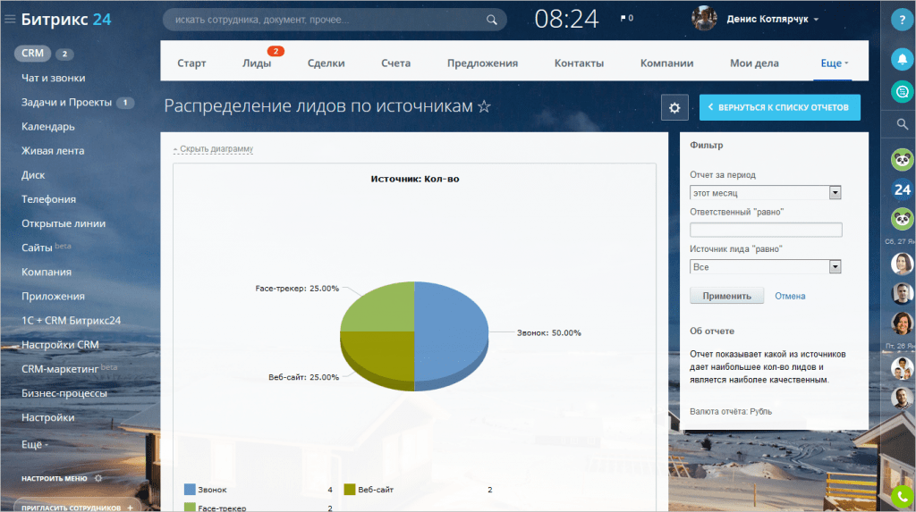Open the Источник лида dropdown
The image size is (916, 512).
pos(766,267)
